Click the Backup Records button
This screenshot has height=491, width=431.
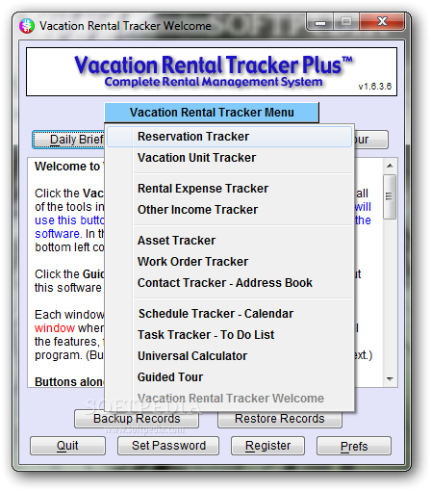pyautogui.click(x=137, y=419)
